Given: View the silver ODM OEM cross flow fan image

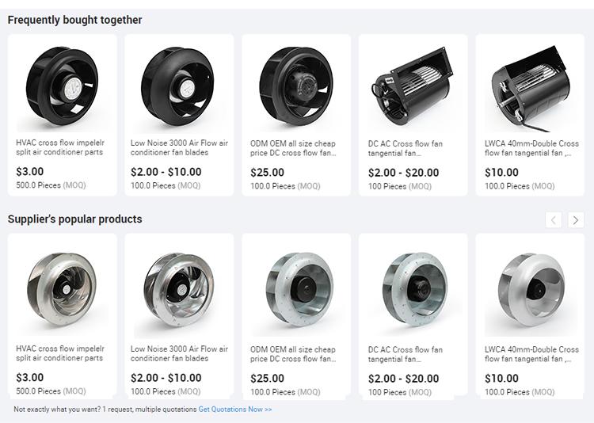Looking at the screenshot, I should tap(296, 290).
